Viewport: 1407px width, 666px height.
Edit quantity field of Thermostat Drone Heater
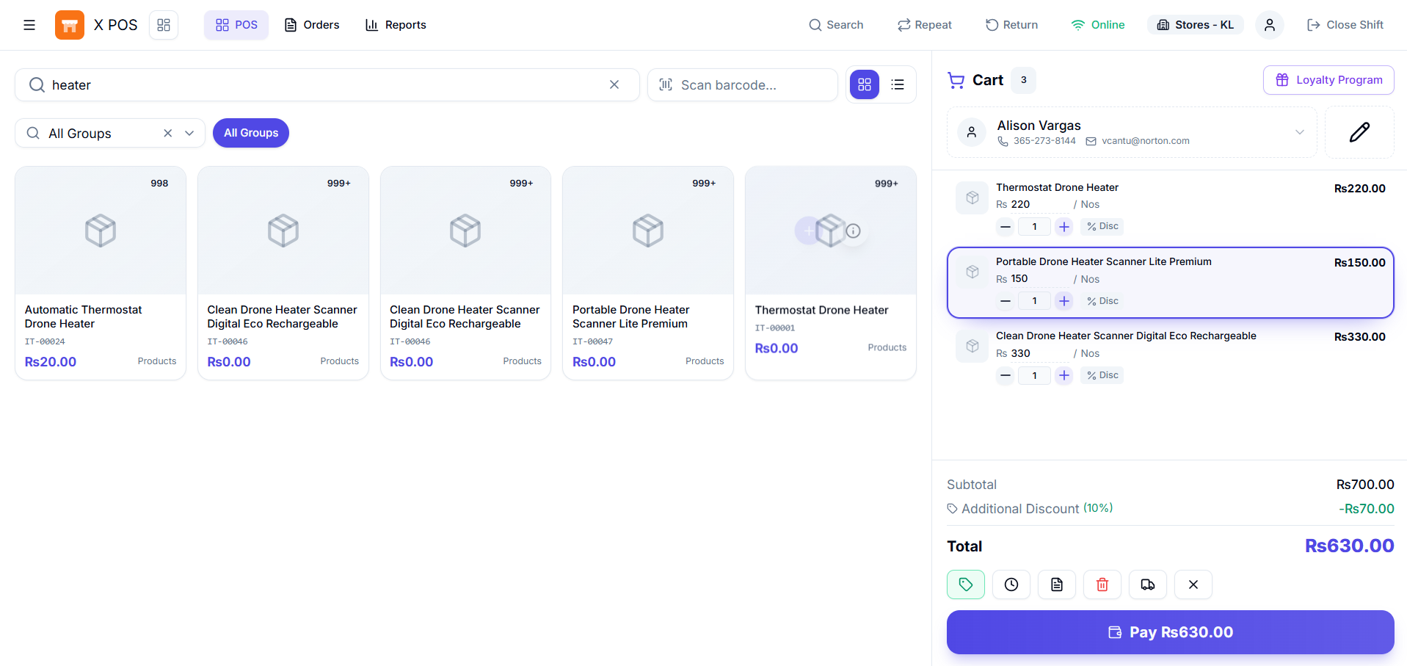(1035, 227)
